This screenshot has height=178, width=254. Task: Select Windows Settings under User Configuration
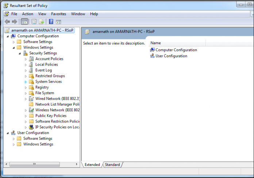coord(38,144)
